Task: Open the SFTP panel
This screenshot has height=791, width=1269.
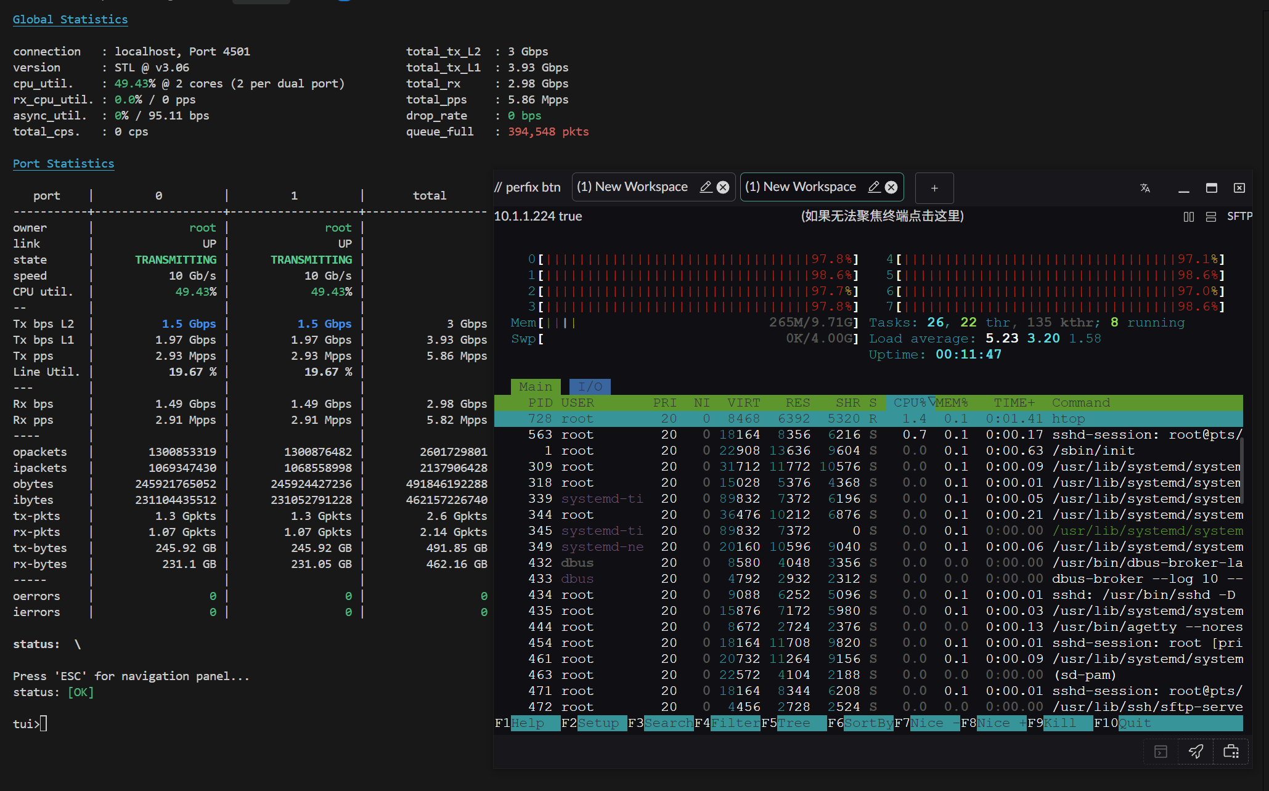Action: (x=1239, y=216)
